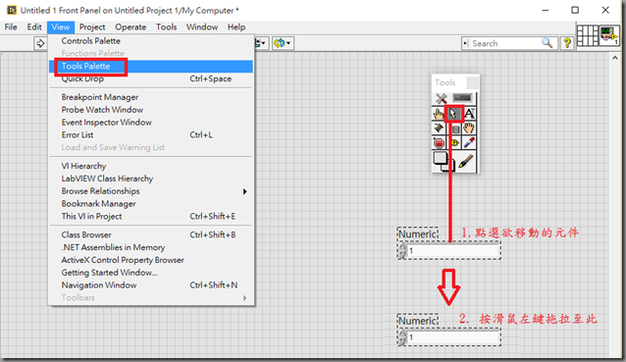Click the lower Numeric control value field
This screenshot has width=626, height=362.
tap(453, 337)
